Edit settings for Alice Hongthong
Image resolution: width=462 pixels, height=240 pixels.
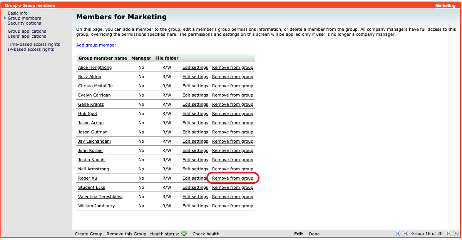(x=195, y=67)
